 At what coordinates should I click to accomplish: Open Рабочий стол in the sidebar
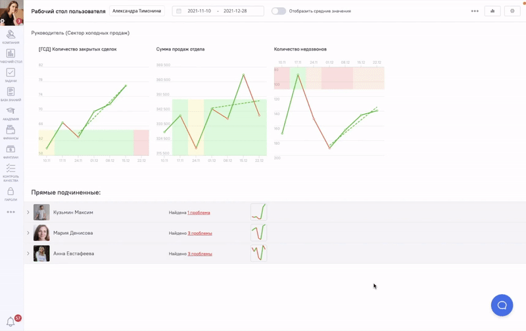pyautogui.click(x=11, y=56)
